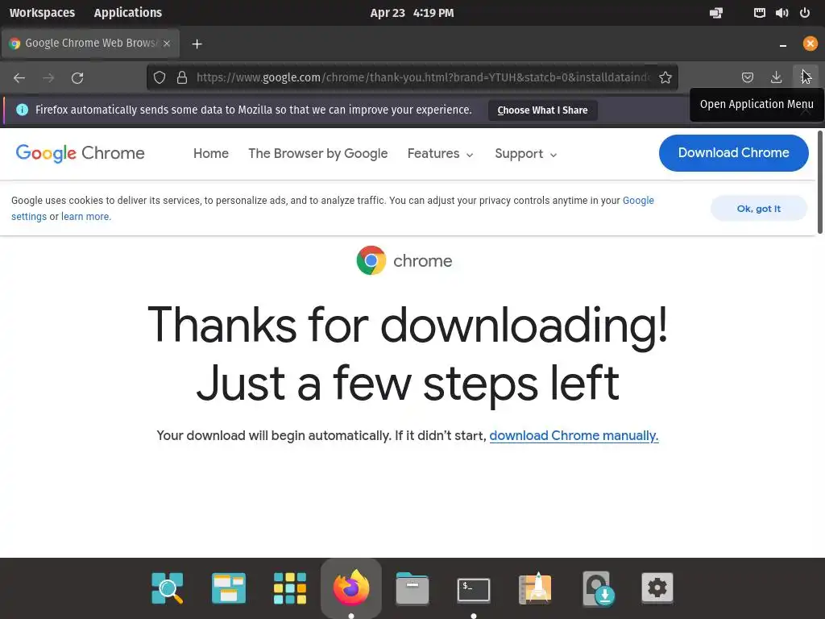
Task: Click the forward navigation arrow
Action: coord(48,78)
